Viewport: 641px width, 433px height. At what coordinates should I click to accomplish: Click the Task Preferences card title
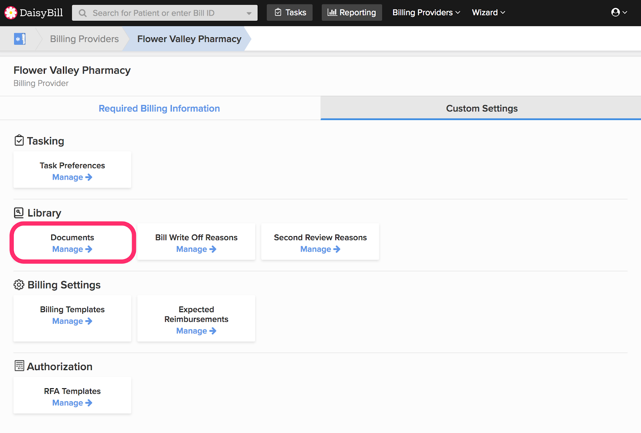coord(72,165)
